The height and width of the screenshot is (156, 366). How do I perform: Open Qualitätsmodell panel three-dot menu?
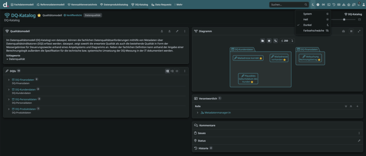(x=185, y=31)
